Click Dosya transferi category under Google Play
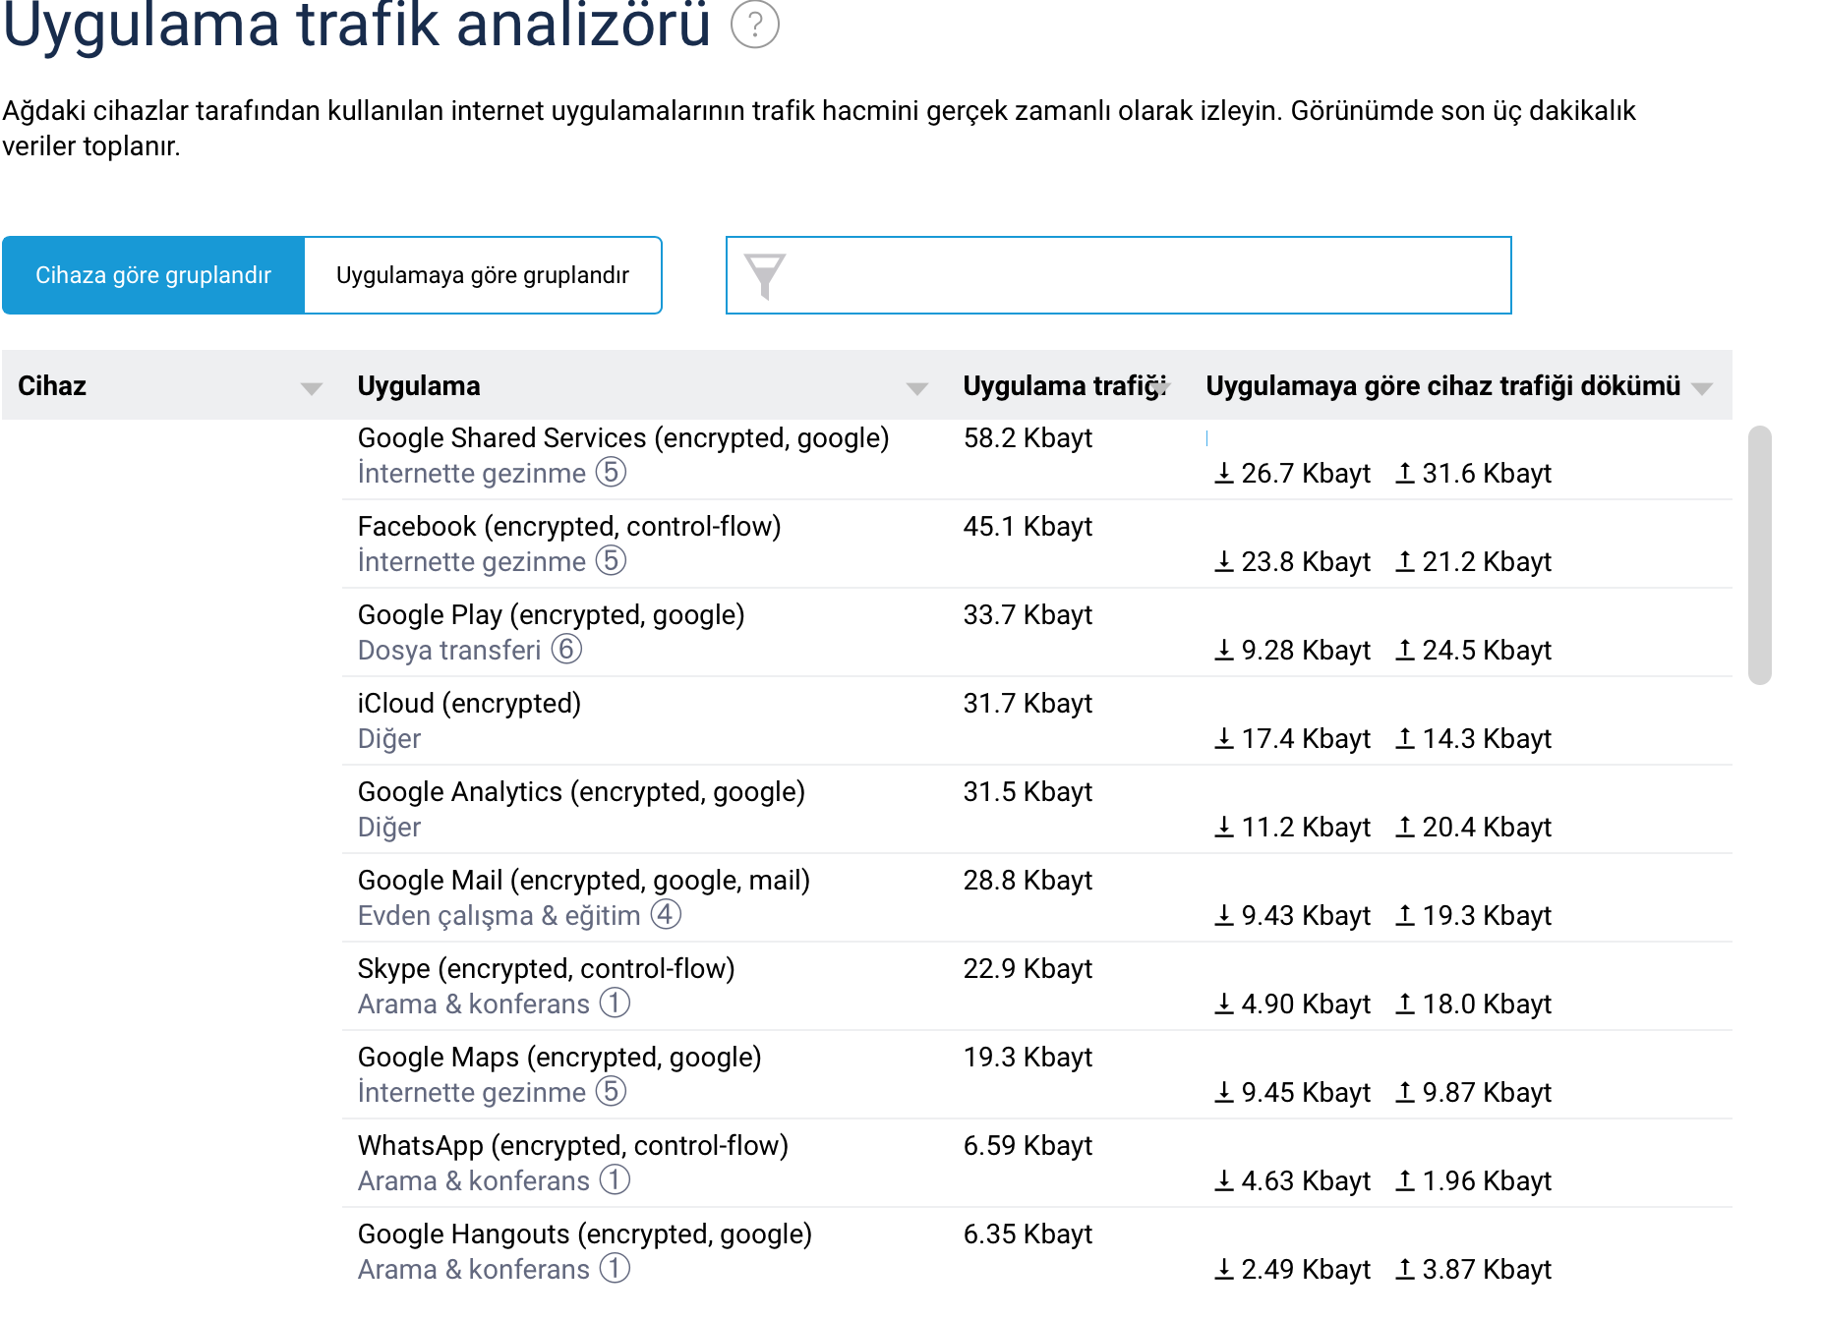 449,650
